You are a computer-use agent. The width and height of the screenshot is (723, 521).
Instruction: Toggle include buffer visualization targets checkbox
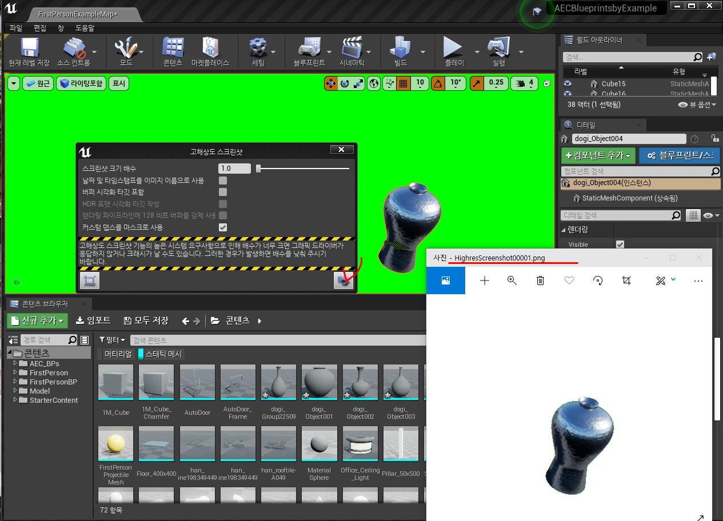223,192
